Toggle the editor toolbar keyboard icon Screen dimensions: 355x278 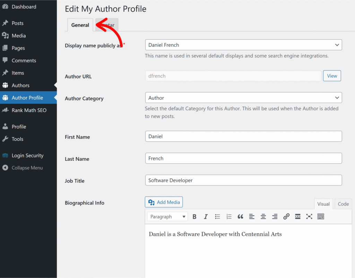tap(321, 217)
